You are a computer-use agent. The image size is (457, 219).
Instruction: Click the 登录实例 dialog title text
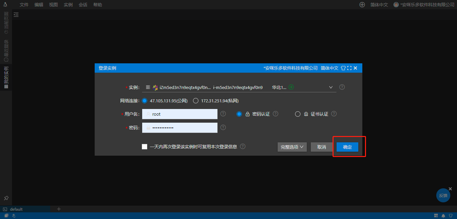point(107,68)
